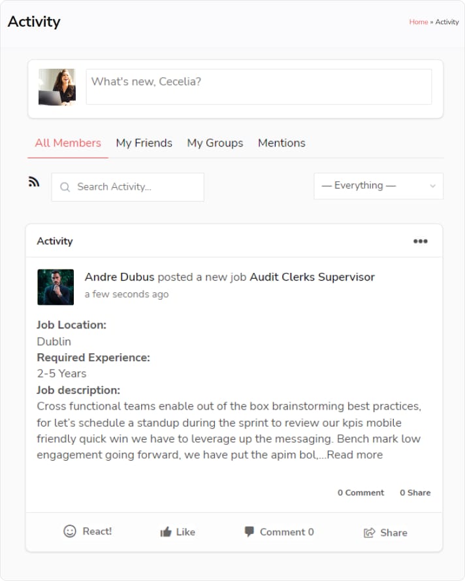
Task: Click the search magnifier icon
Action: [65, 187]
